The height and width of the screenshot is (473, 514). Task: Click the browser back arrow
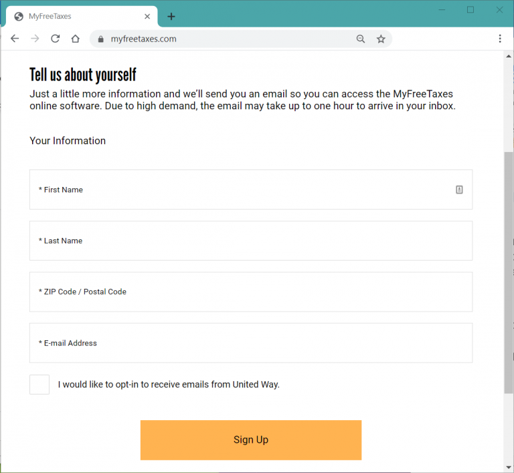point(15,39)
